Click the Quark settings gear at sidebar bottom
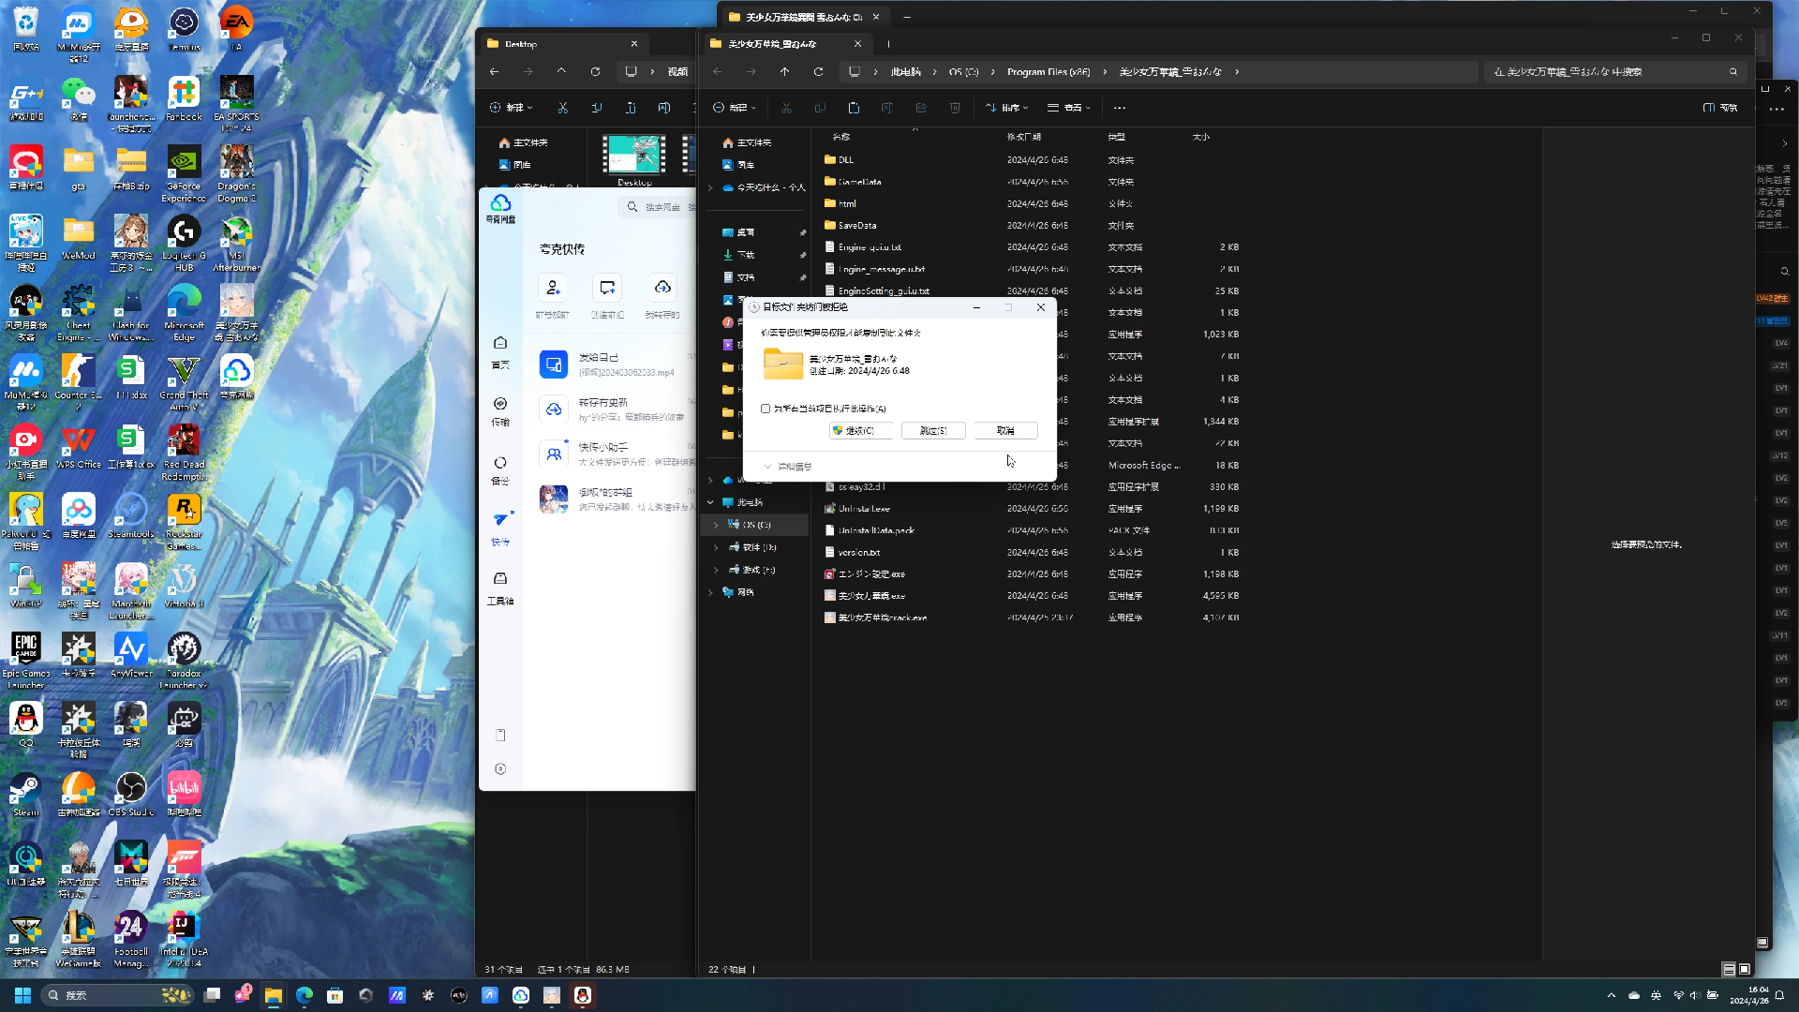This screenshot has height=1012, width=1799. coord(500,769)
